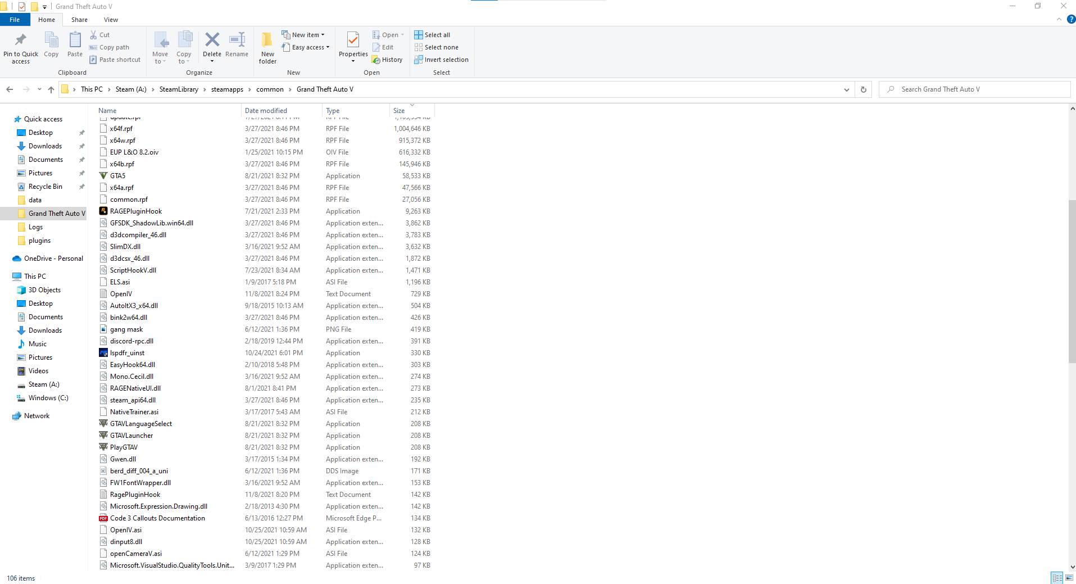Go back to the previous folder
1076x584 pixels.
point(10,89)
